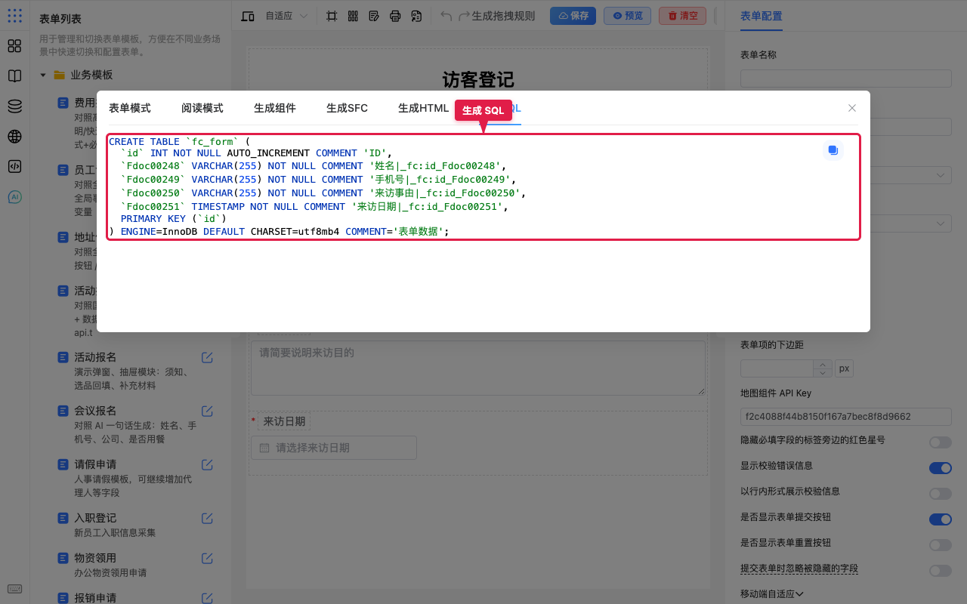Screen dimensions: 967x604
Task: Click the calendar icon in 来访日期 field
Action: [264, 448]
